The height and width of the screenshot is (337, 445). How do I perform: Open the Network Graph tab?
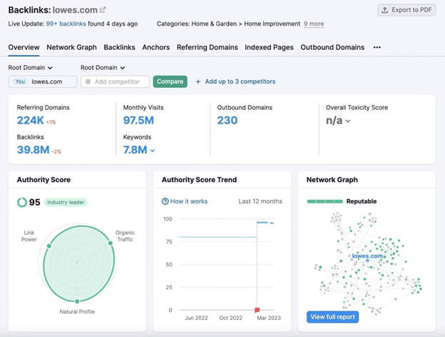(x=71, y=47)
